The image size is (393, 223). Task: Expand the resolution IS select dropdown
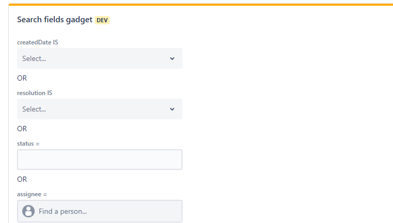pyautogui.click(x=99, y=109)
